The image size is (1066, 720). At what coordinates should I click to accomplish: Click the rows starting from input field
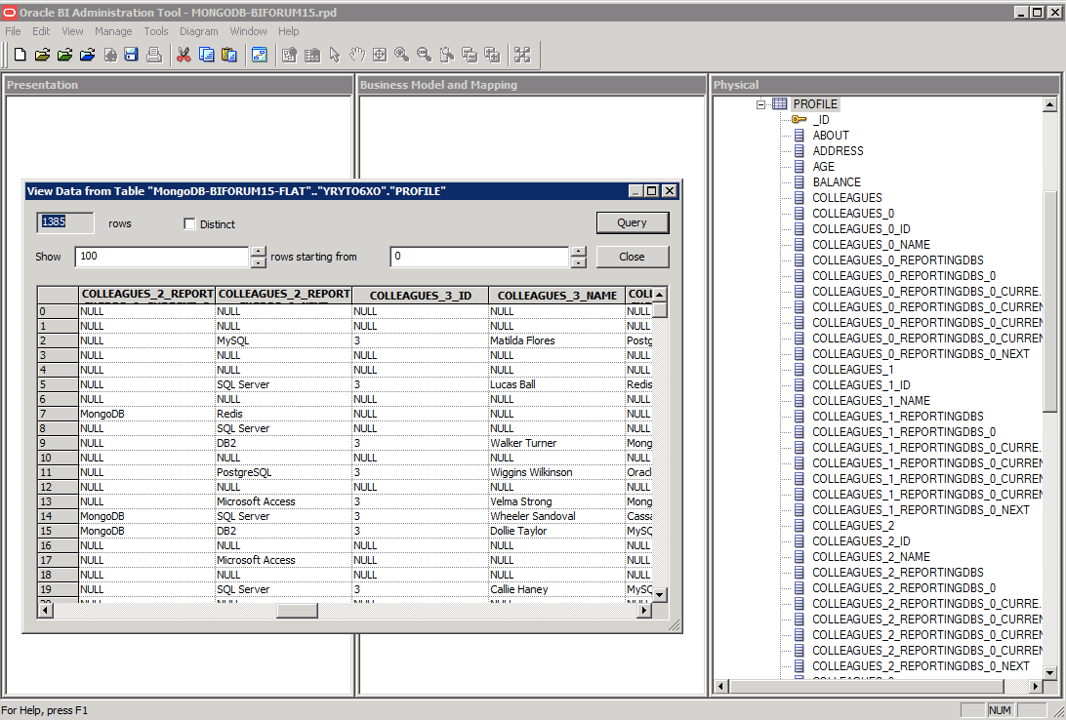(x=478, y=257)
